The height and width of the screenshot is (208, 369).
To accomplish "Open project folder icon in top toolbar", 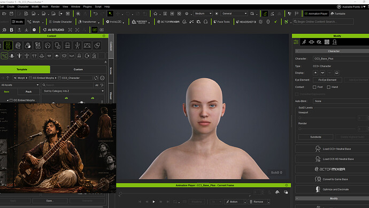I will pyautogui.click(x=4, y=14).
